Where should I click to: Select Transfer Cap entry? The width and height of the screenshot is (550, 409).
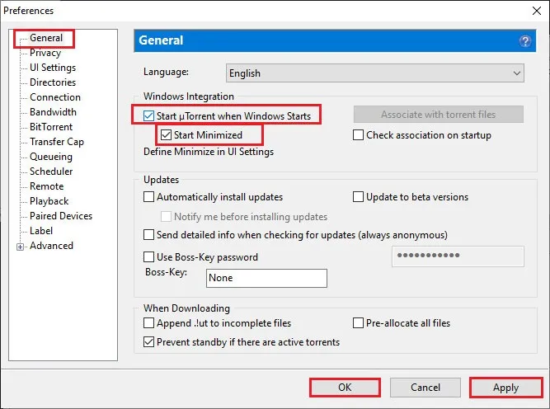[x=57, y=142]
